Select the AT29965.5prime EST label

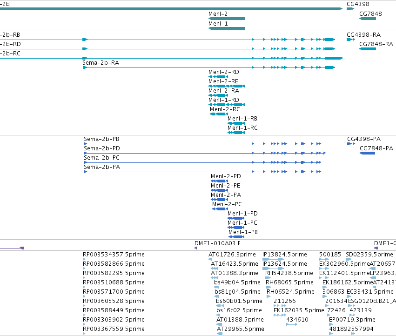pyautogui.click(x=241, y=329)
